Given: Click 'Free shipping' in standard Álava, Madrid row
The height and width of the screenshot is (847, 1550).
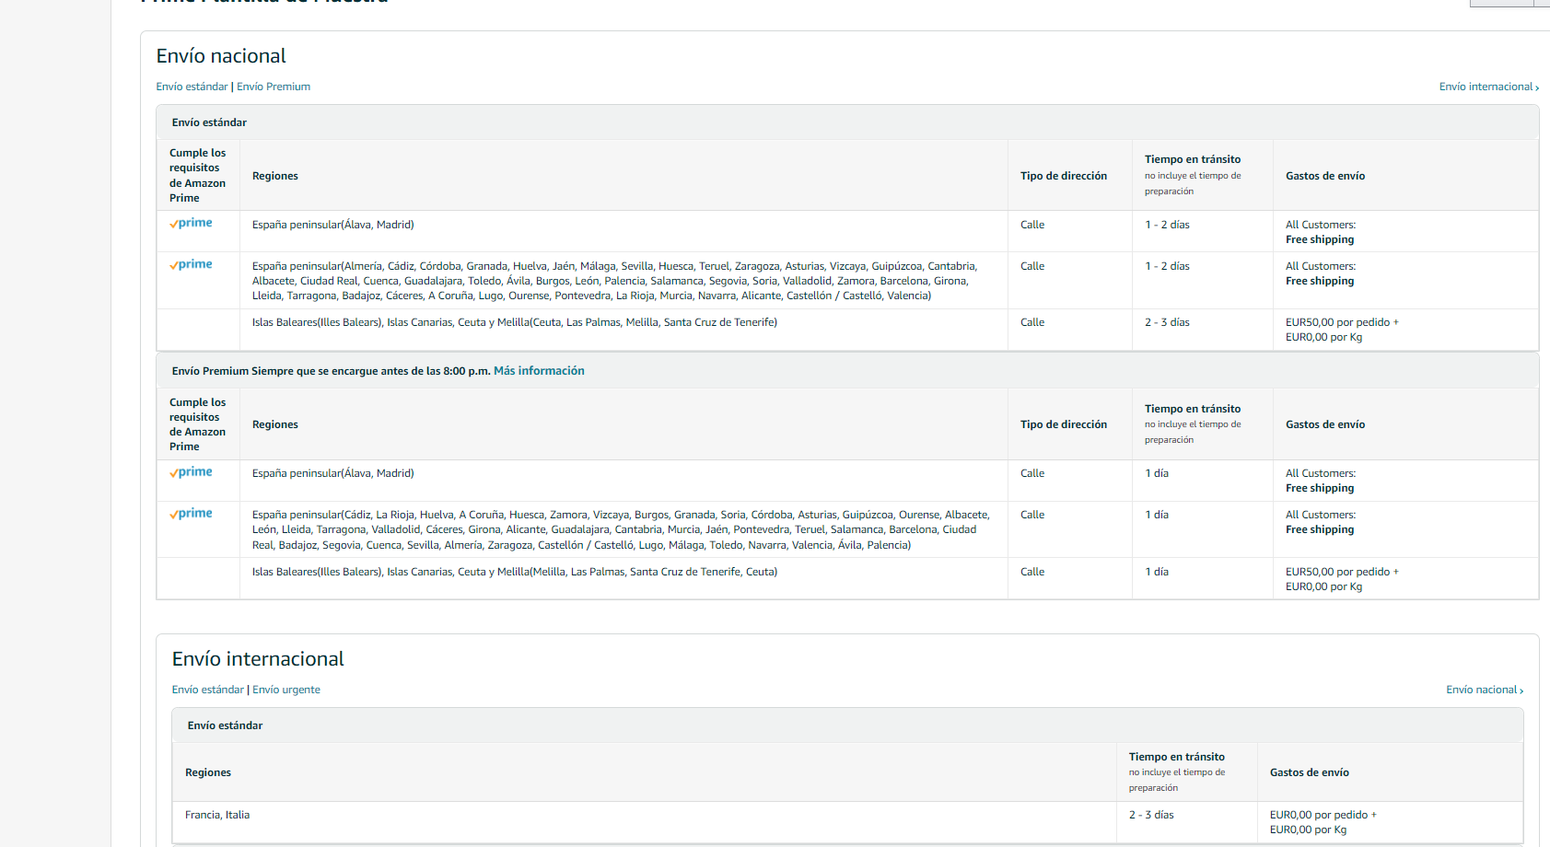Looking at the screenshot, I should point(1320,239).
